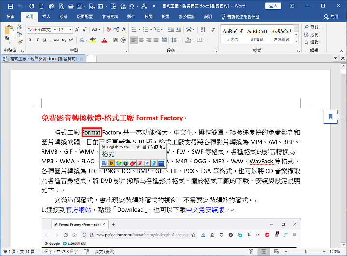Shrink font size with the smaller A icon
347x256 pixels.
84,29
